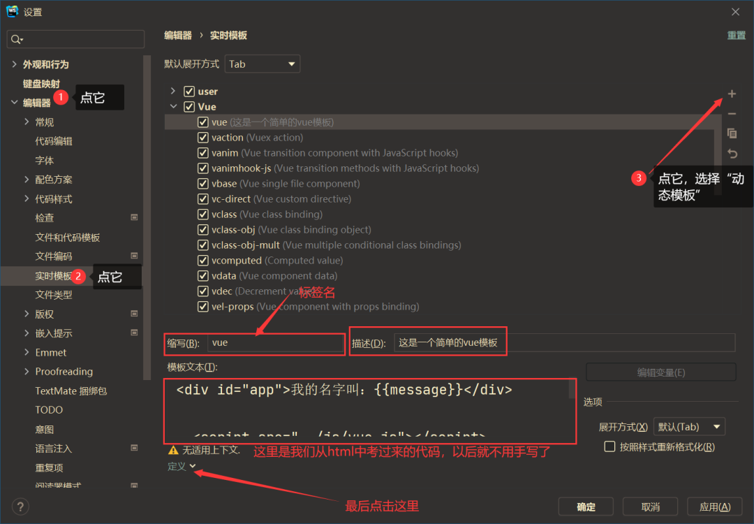Select TextMate 捆绑包 in settings tree

tap(71, 391)
